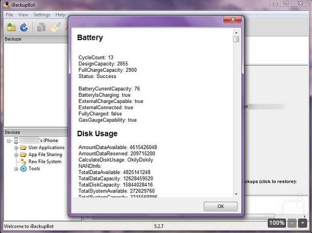The height and width of the screenshot is (233, 312).
Task: Click the dialog vertical scrollbar thumb
Action: tap(236, 39)
